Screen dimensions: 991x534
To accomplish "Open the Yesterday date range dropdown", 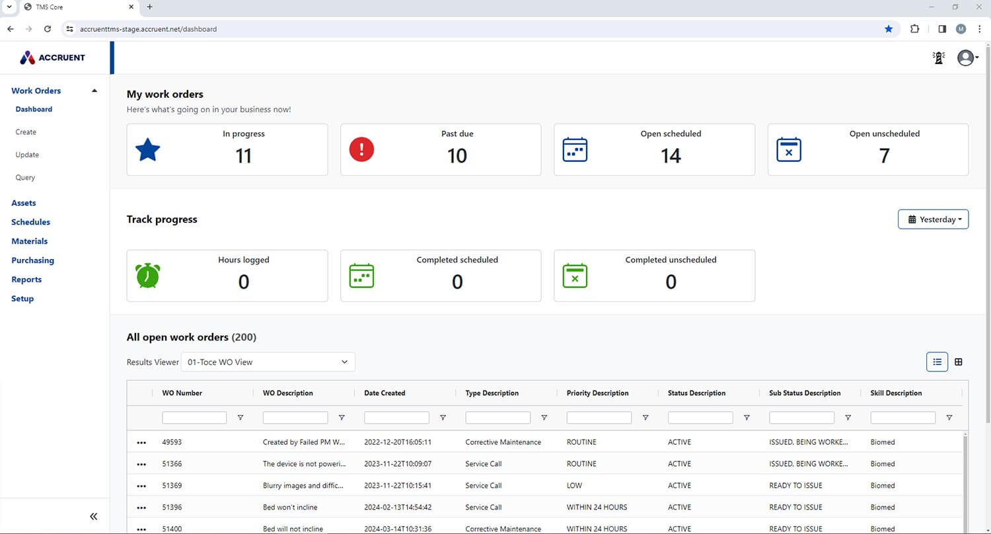I will point(933,219).
